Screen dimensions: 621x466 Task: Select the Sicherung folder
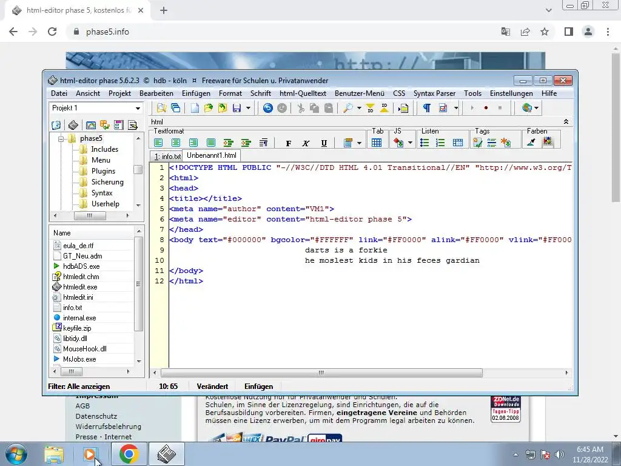(107, 182)
